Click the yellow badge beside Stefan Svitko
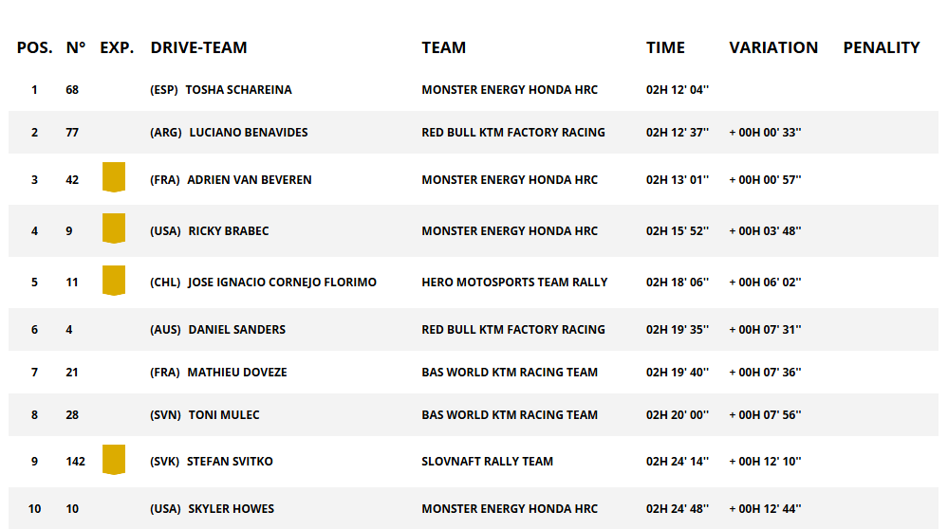948x529 pixels. (x=114, y=459)
